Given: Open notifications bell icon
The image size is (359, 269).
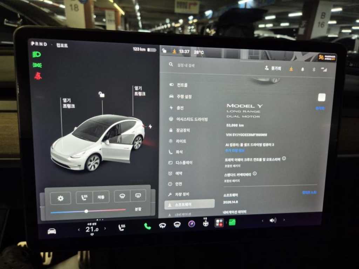Looking at the screenshot, I should pyautogui.click(x=303, y=69).
